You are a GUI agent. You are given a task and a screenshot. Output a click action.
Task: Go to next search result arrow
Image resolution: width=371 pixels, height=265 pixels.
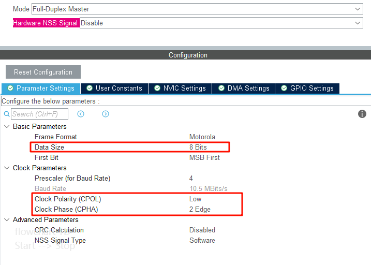point(106,114)
